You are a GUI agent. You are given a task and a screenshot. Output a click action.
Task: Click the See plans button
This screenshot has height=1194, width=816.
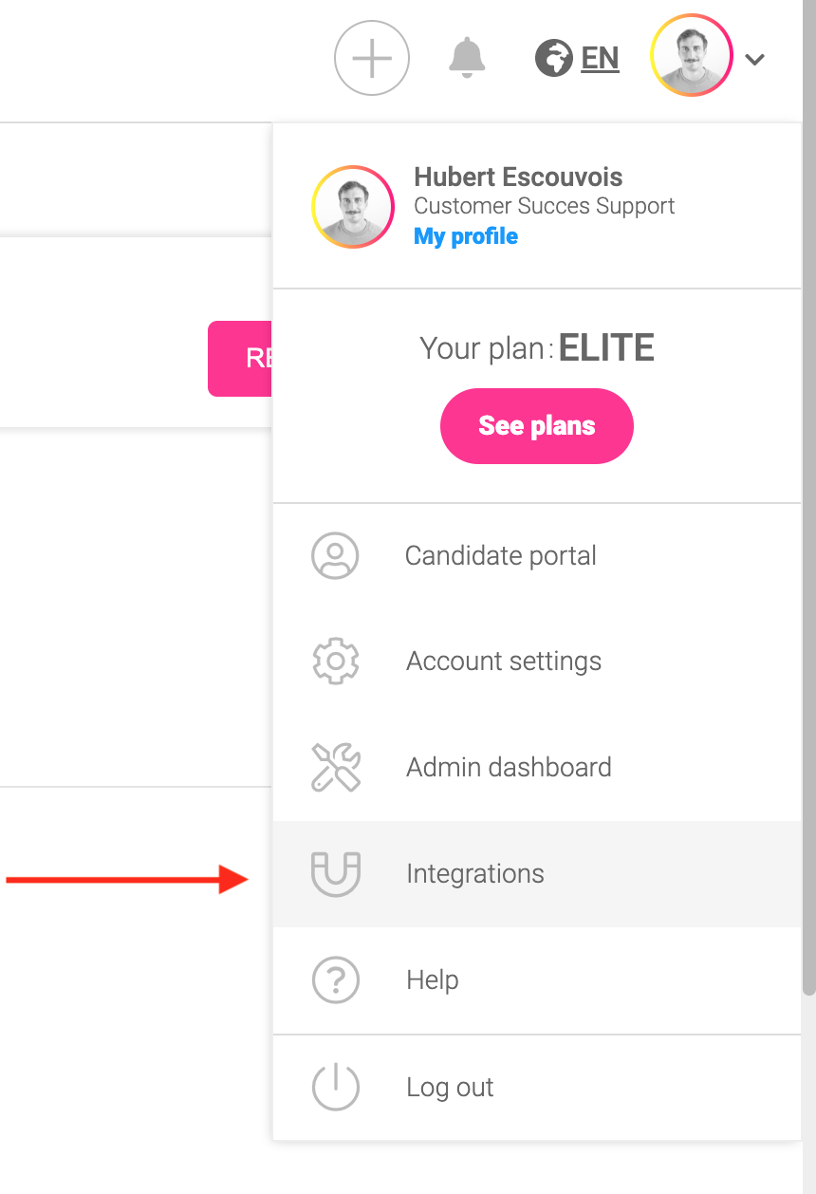(x=537, y=426)
